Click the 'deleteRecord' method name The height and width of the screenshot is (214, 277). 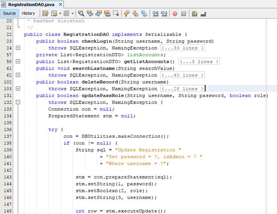[99, 82]
